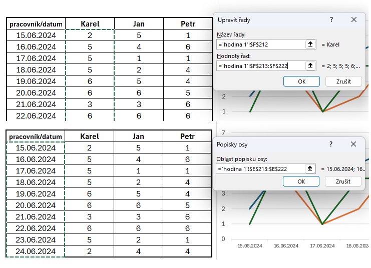Click the help icon in Upravit řady dialog
Viewport: 371px width, 268px height.
point(331,19)
